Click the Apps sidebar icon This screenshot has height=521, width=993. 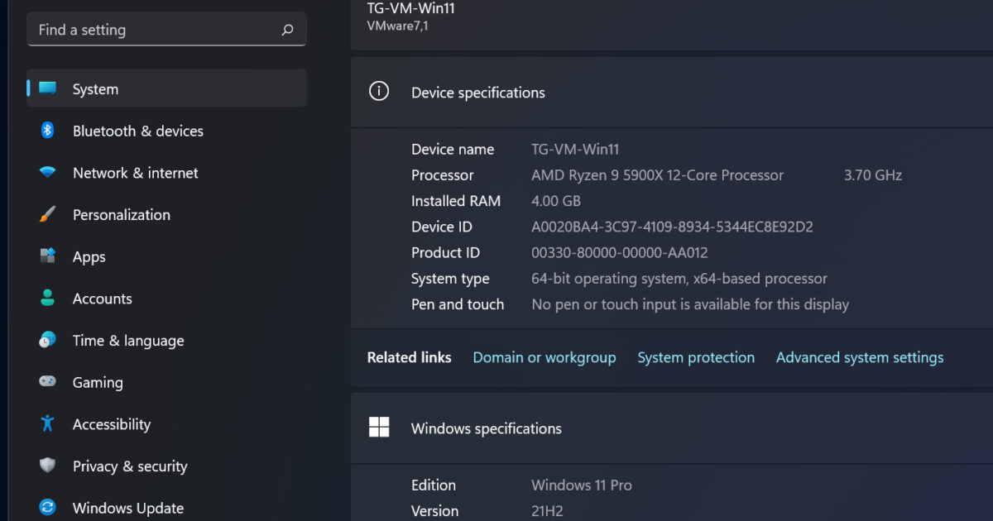tap(48, 256)
